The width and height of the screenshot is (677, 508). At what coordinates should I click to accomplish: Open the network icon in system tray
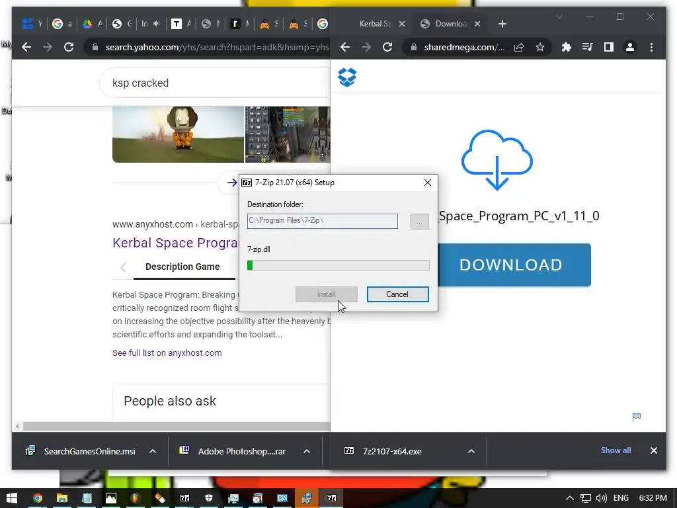click(586, 498)
